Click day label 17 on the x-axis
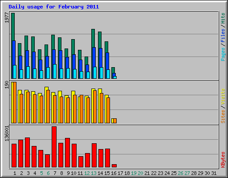The width and height of the screenshot is (228, 178). tap(120, 173)
